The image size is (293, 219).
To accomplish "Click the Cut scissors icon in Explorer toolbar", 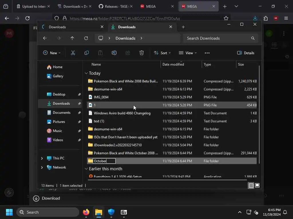I will click(73, 53).
